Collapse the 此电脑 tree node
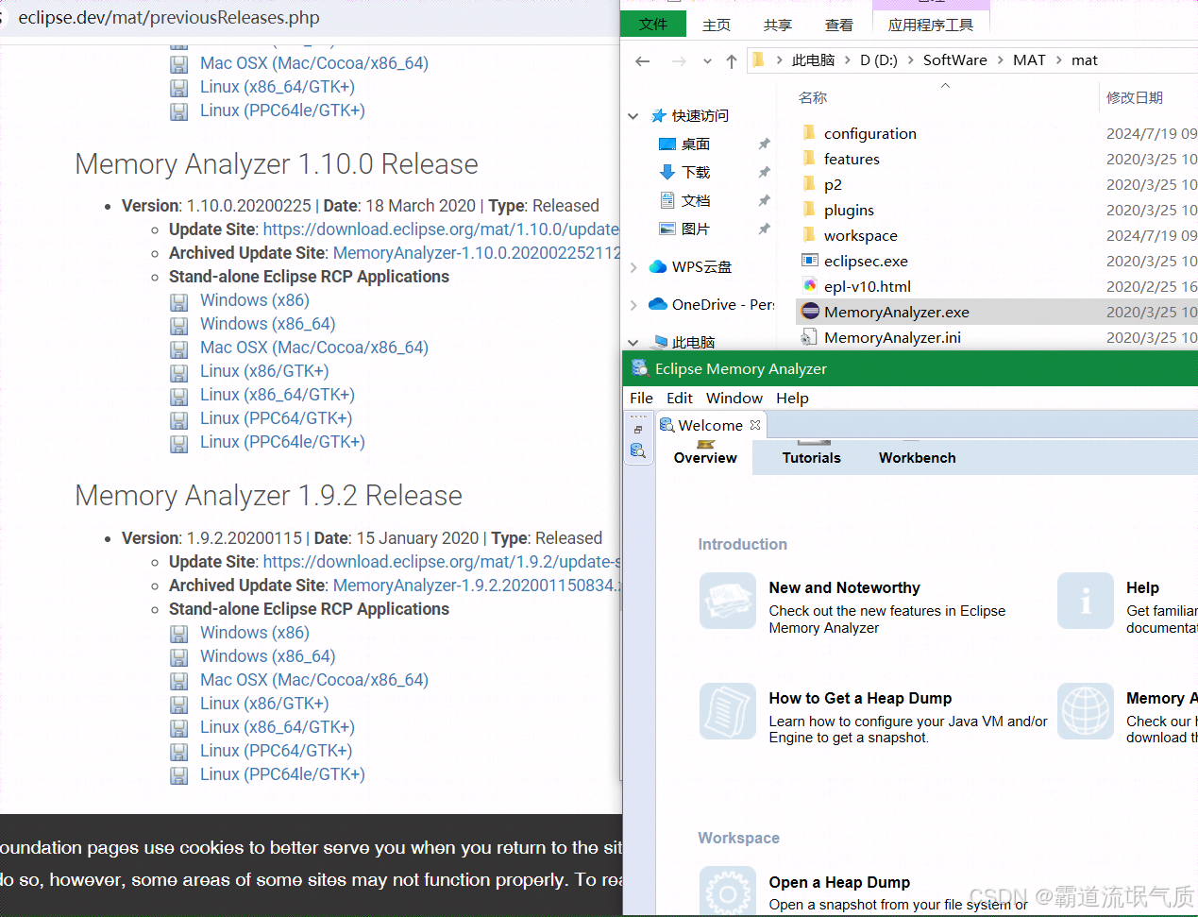The image size is (1198, 917). click(x=633, y=342)
